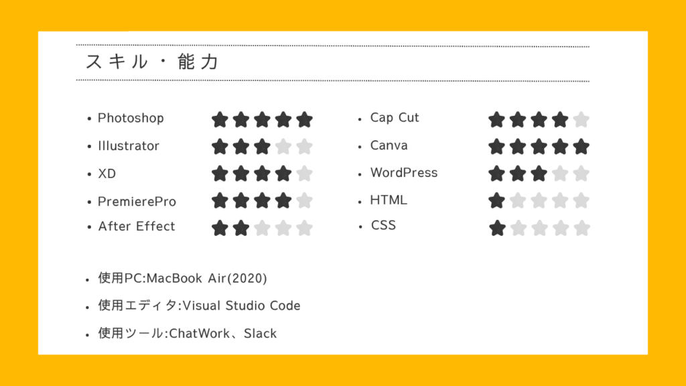The width and height of the screenshot is (686, 386).
Task: Select the WordPress skill label
Action: coord(403,173)
